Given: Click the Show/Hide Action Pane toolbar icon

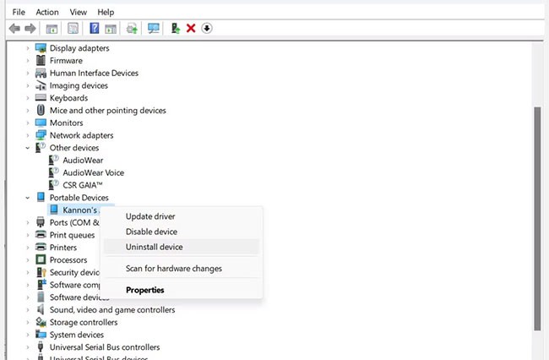Looking at the screenshot, I should [111, 29].
